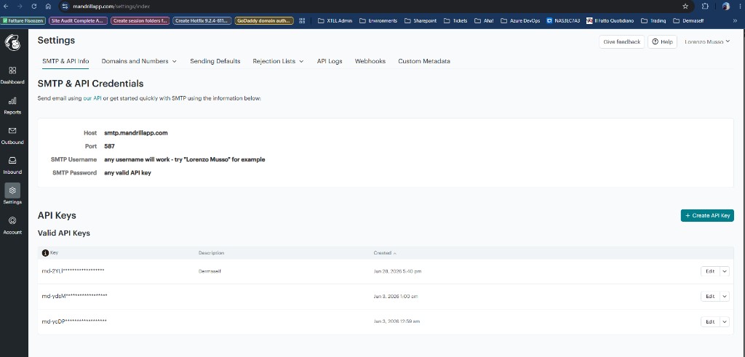Click the Give feedback button
Image resolution: width=745 pixels, height=357 pixels.
click(621, 41)
